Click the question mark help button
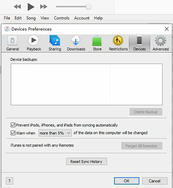This screenshot has height=188, width=173. click(9, 181)
